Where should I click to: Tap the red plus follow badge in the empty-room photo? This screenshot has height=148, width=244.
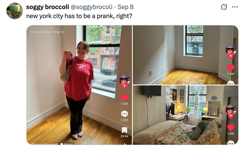231,56
